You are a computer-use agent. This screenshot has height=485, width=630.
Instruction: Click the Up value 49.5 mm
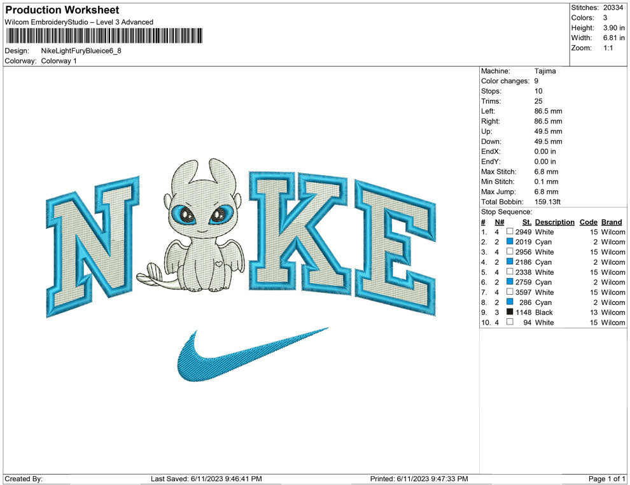point(548,131)
